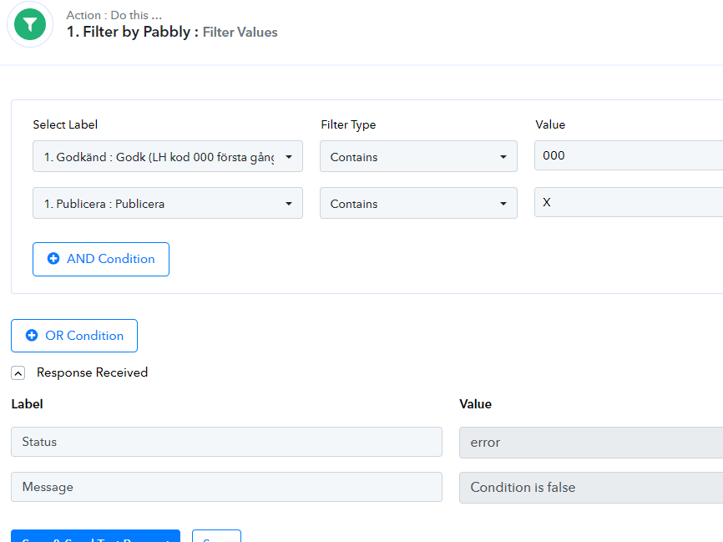Click the Filter Type column heading
723x542 pixels.
[348, 124]
